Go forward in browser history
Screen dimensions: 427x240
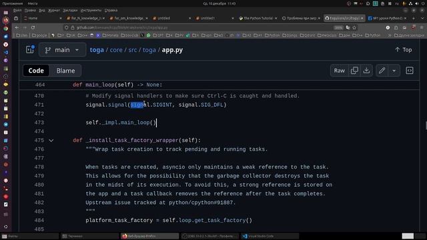point(25,27)
